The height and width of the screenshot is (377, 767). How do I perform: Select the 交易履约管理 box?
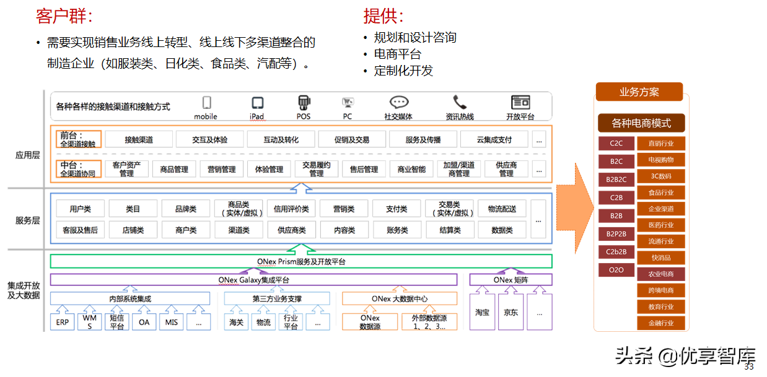click(x=317, y=169)
